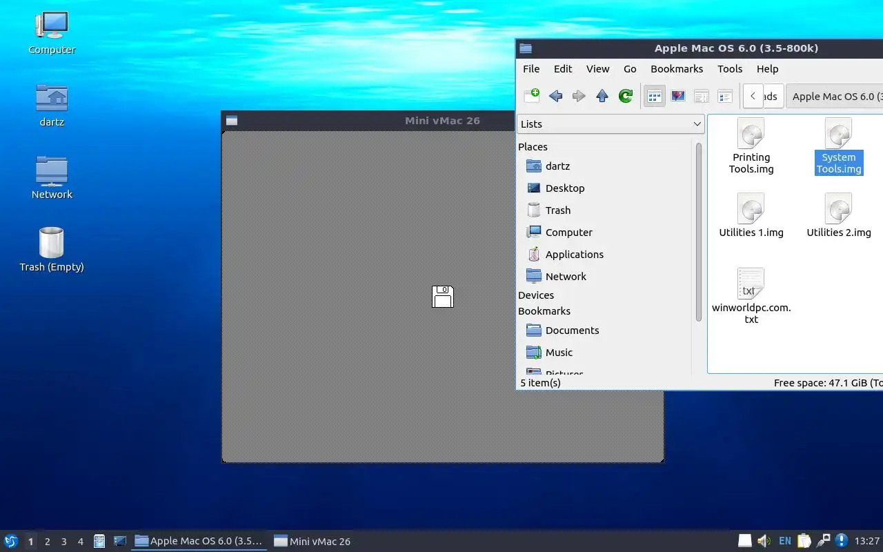Viewport: 883px width, 552px height.
Task: Select the 'System Tools.img' file
Action: click(838, 146)
